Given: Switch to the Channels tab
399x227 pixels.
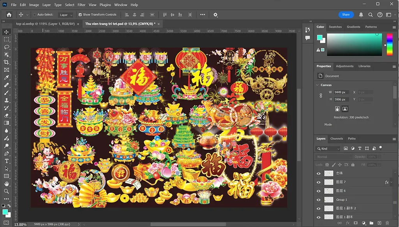Looking at the screenshot, I should click(336, 139).
